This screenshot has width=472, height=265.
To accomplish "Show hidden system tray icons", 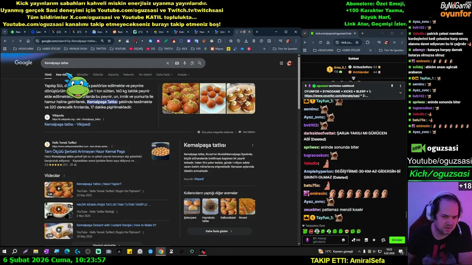I will coord(360,252).
